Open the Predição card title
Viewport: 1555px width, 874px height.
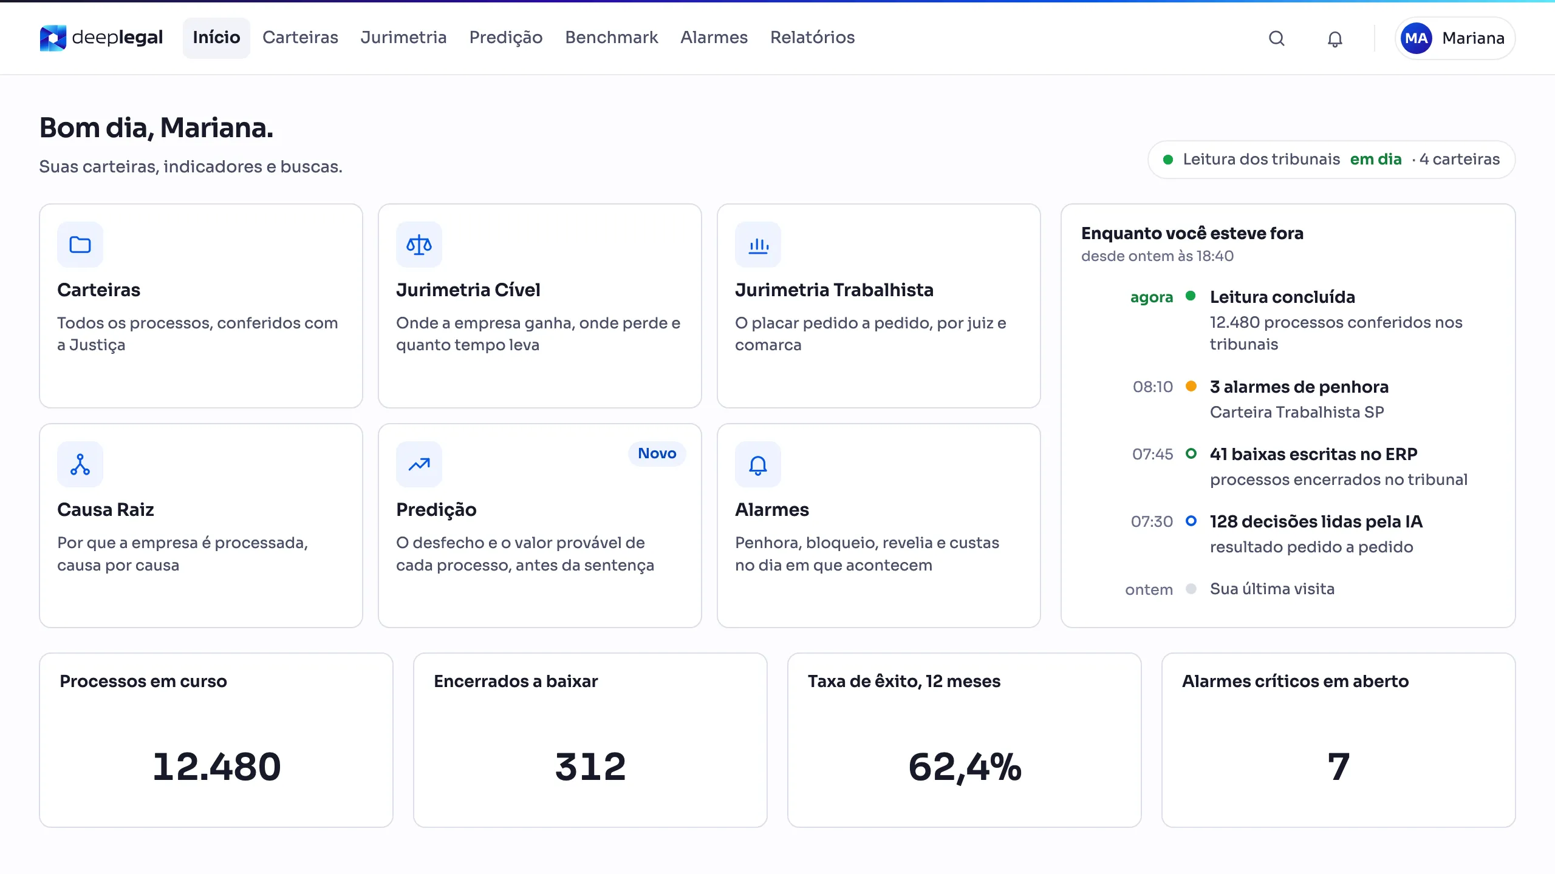click(436, 510)
